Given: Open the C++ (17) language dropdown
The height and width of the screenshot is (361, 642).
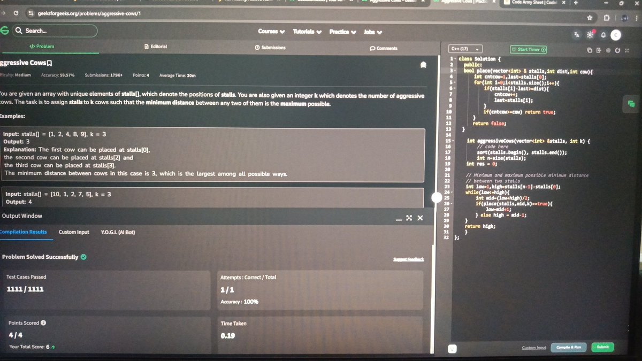Looking at the screenshot, I should click(464, 49).
